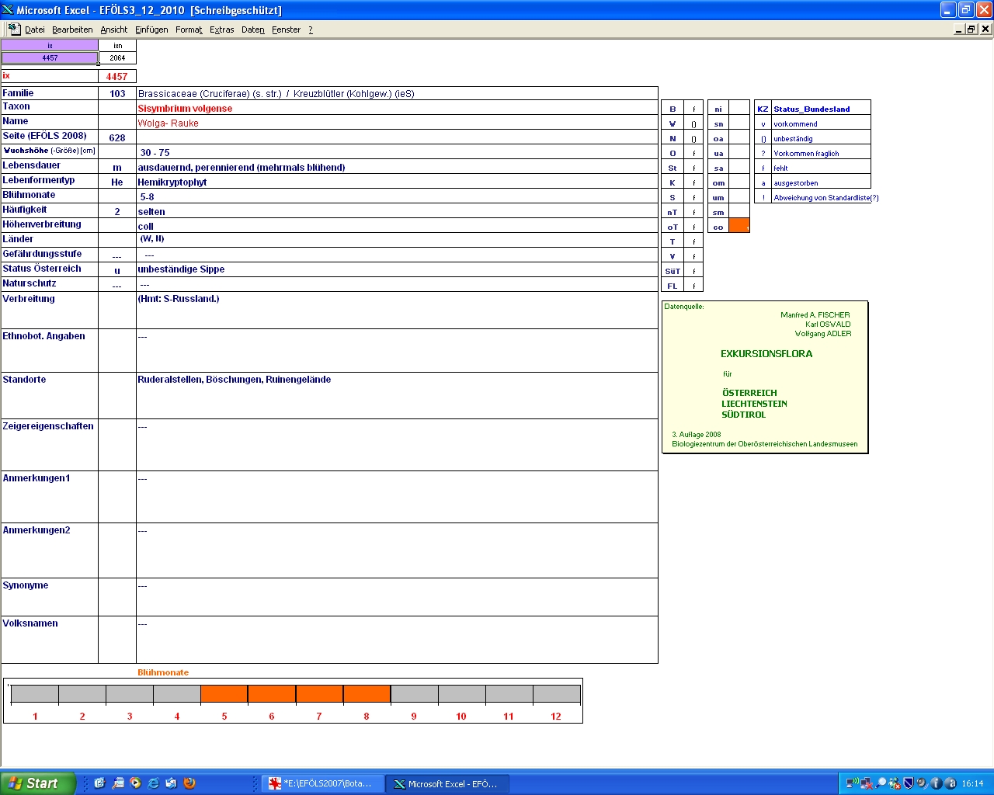Click the 'a' tray icon
Image resolution: width=994 pixels, height=795 pixels.
[x=950, y=783]
